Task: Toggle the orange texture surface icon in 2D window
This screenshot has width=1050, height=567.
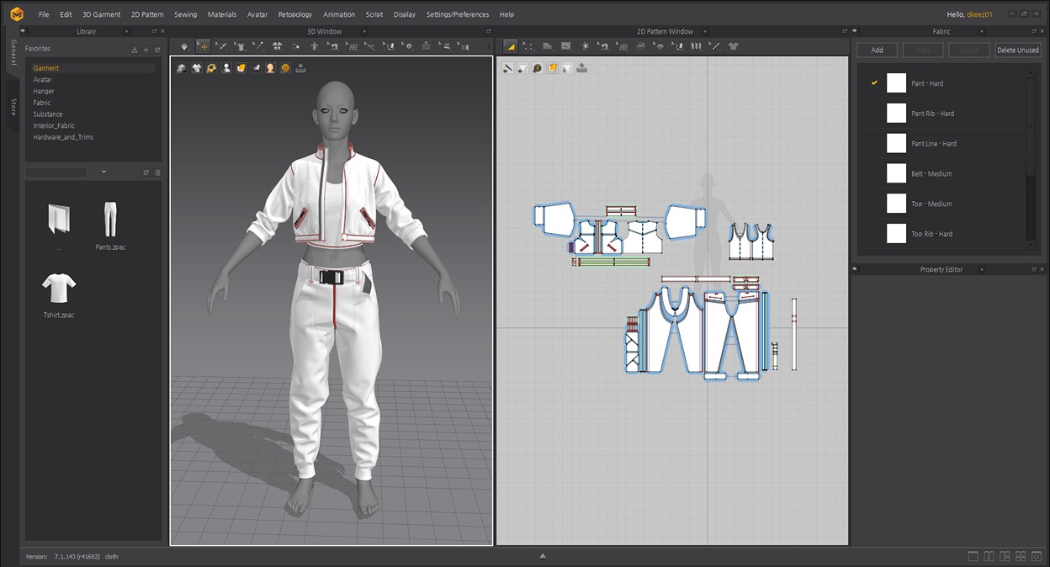Action: 552,68
